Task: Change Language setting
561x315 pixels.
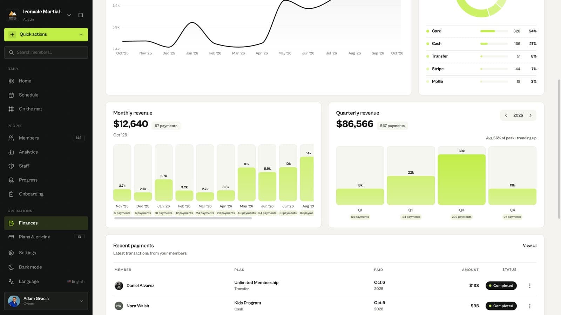Action: click(46, 281)
